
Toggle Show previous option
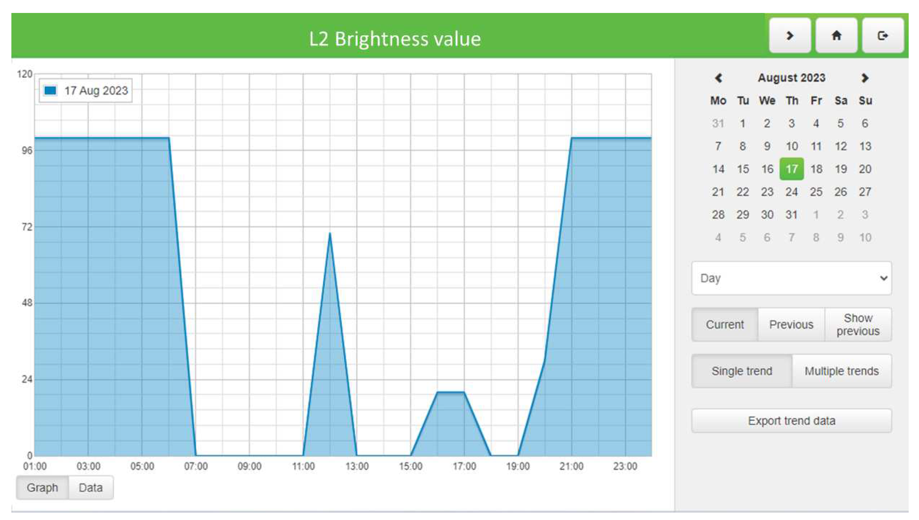tap(858, 324)
